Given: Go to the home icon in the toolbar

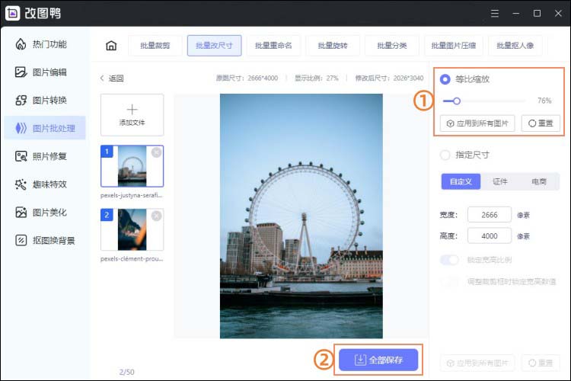Looking at the screenshot, I should [111, 46].
